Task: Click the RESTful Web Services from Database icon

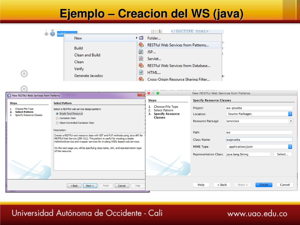Action: click(141, 65)
